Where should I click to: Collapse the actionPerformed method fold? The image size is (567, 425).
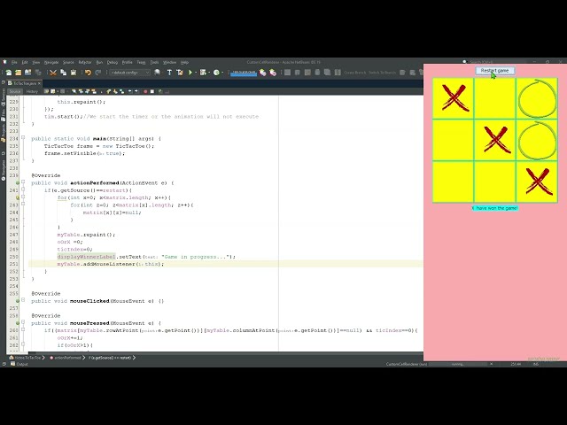(x=23, y=182)
